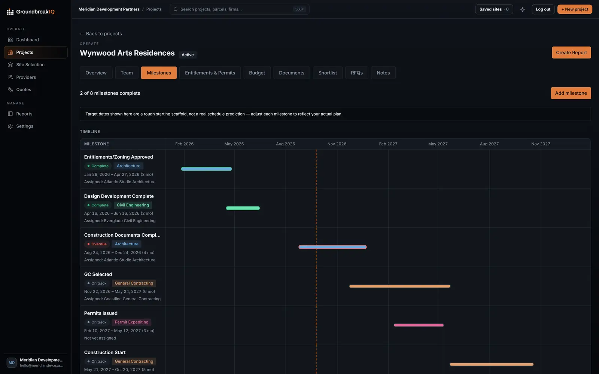
Task: Switch to the Team tab
Action: [x=127, y=73]
